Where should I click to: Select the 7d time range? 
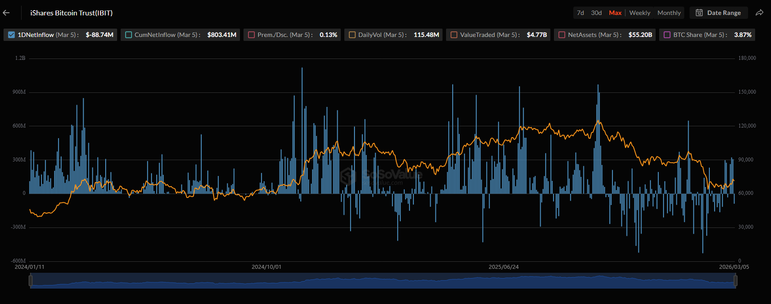tap(580, 13)
